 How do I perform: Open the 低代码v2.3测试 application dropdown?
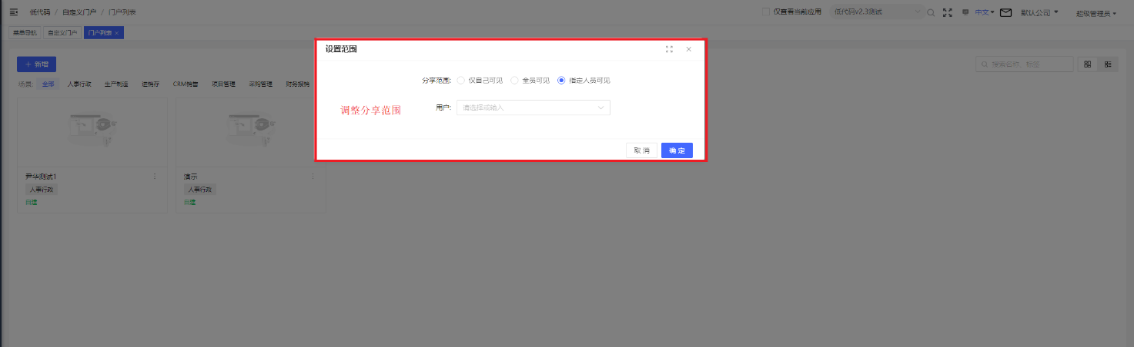876,12
